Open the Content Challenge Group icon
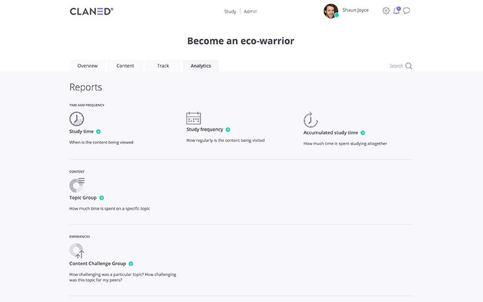The width and height of the screenshot is (483, 302). (x=77, y=251)
